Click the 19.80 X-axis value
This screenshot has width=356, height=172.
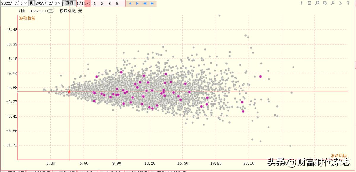click(216, 163)
